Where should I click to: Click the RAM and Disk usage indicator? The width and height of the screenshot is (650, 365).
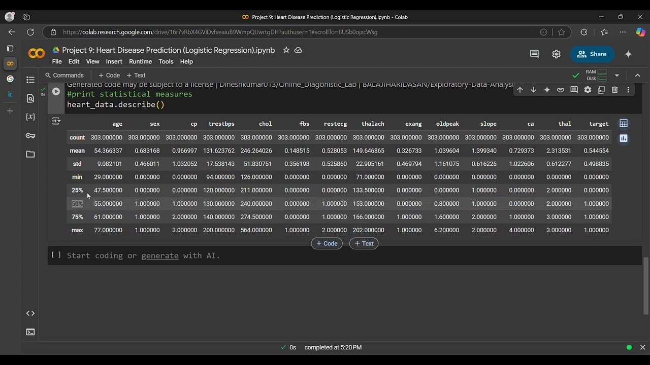(596, 75)
